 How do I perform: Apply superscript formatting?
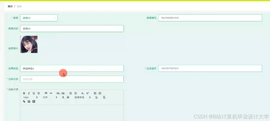click(88, 93)
